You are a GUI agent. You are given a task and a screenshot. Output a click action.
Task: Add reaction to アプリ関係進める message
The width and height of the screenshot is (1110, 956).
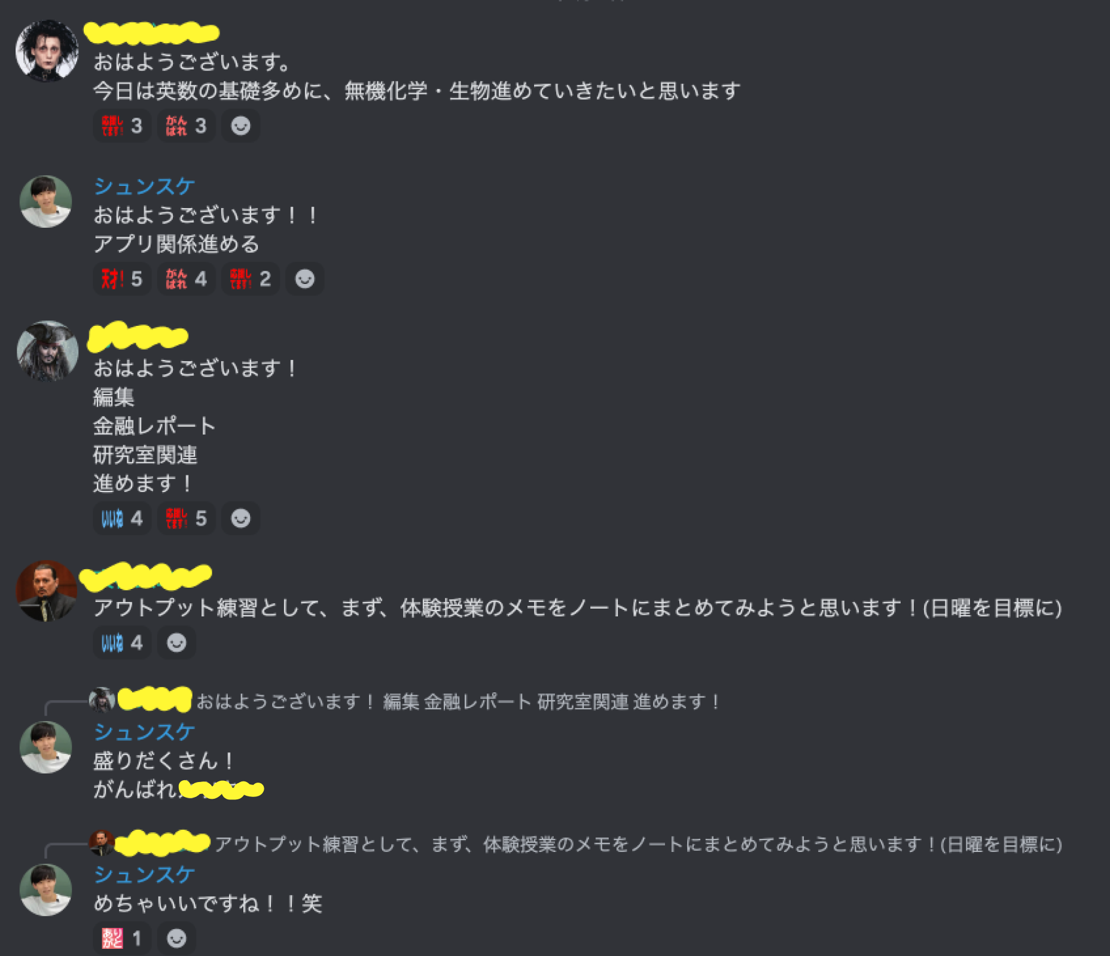305,279
